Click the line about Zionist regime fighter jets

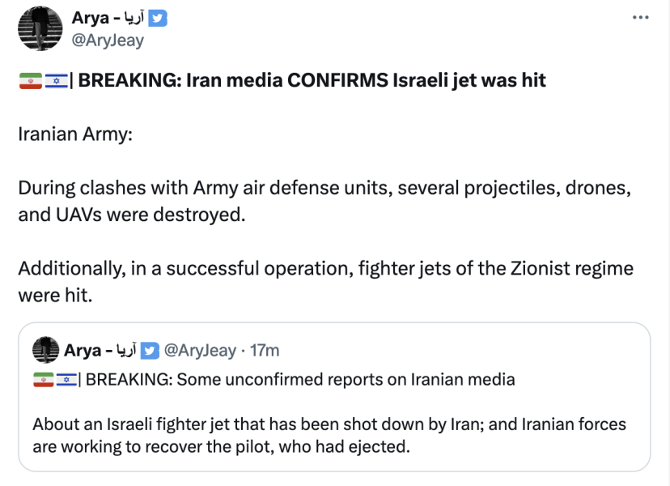click(x=324, y=267)
